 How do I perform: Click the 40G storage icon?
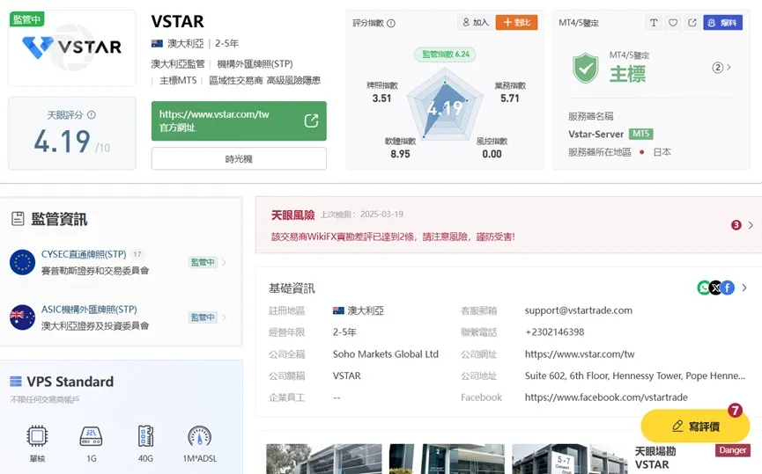pos(145,435)
